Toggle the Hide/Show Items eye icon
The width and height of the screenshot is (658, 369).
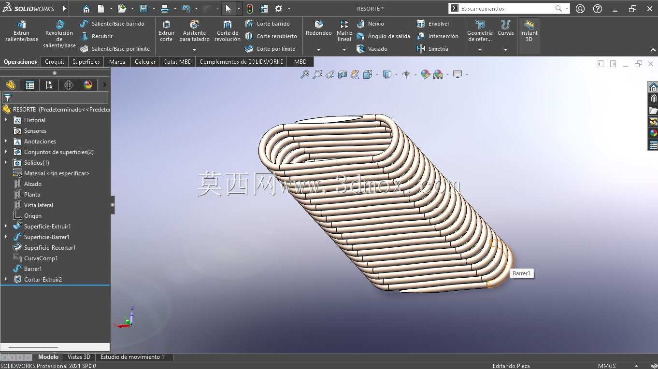(x=406, y=74)
